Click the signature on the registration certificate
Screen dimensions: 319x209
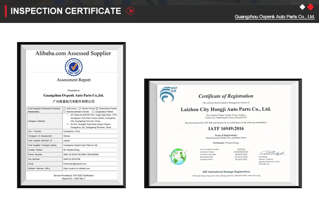(272, 153)
